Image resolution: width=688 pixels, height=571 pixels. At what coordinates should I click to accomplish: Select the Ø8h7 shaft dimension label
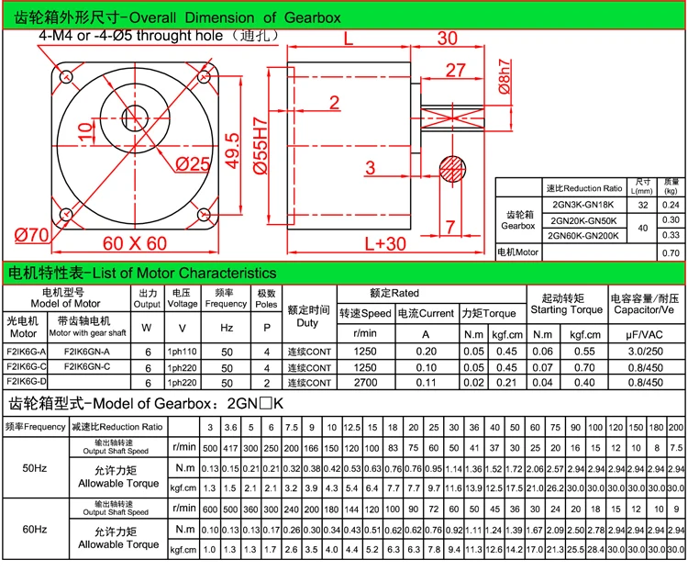click(x=505, y=76)
